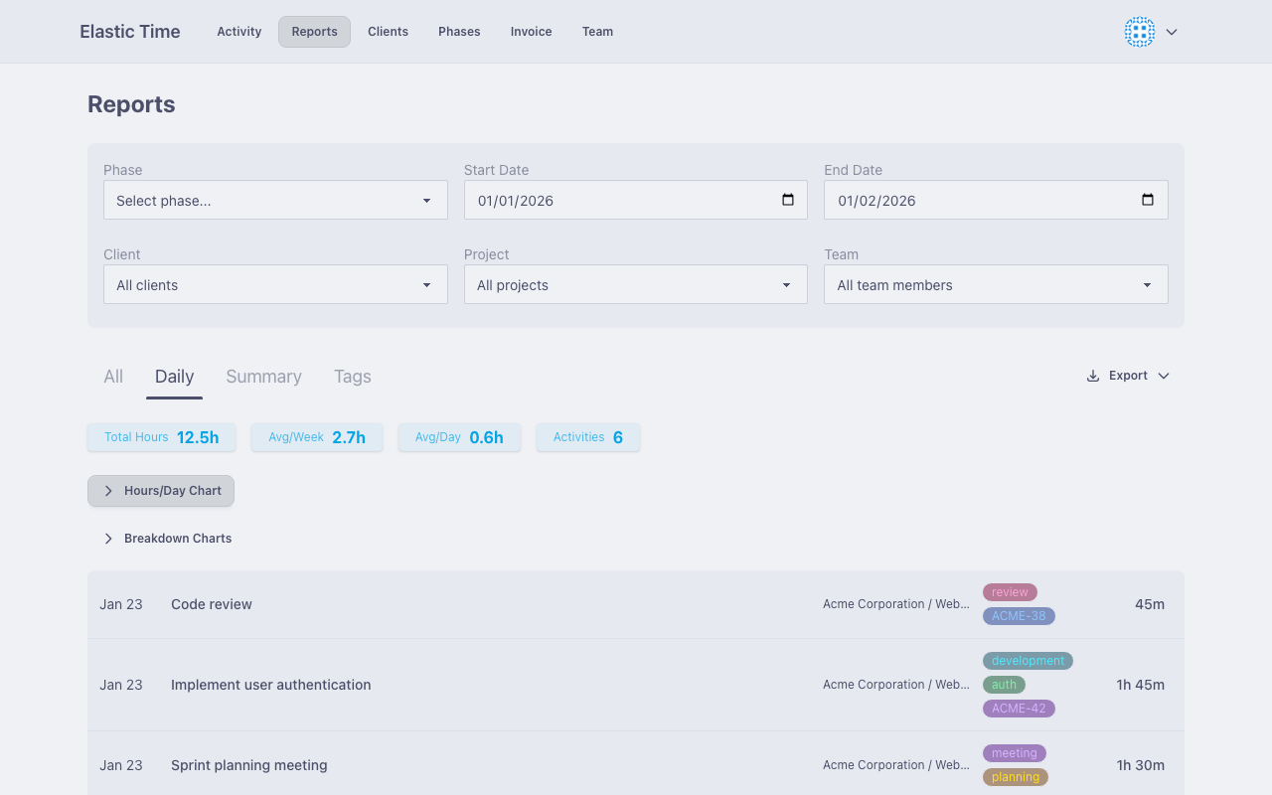Image resolution: width=1272 pixels, height=795 pixels.
Task: Click the user avatar icon top right
Action: 1139,32
